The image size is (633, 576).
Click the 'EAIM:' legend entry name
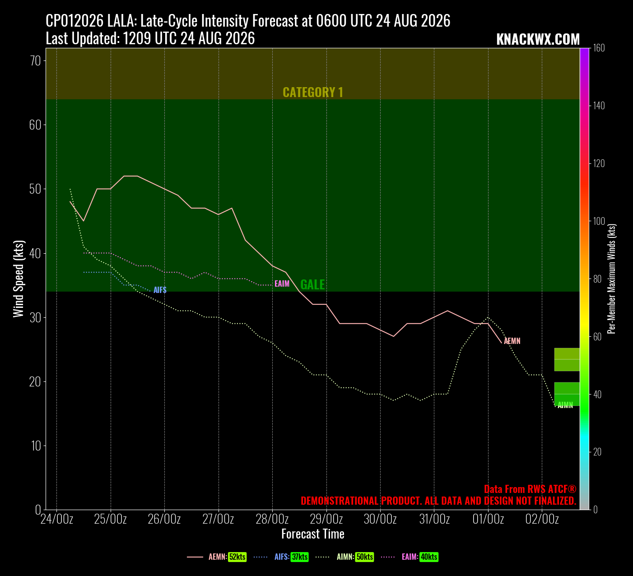(410, 557)
